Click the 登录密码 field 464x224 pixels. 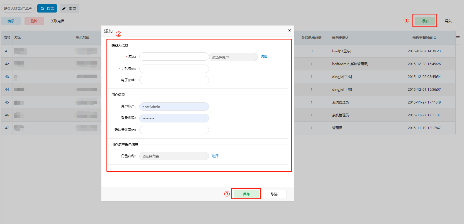(174, 118)
